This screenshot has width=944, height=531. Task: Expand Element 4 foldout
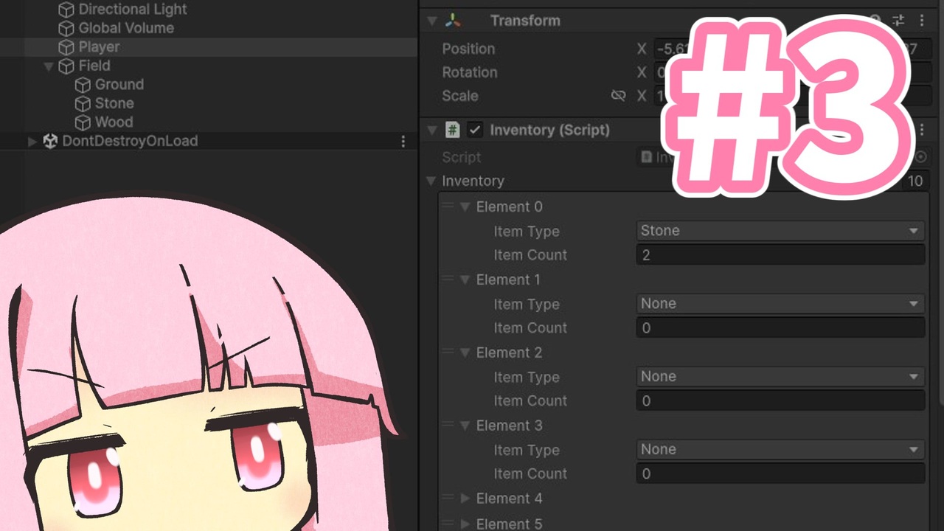(465, 499)
